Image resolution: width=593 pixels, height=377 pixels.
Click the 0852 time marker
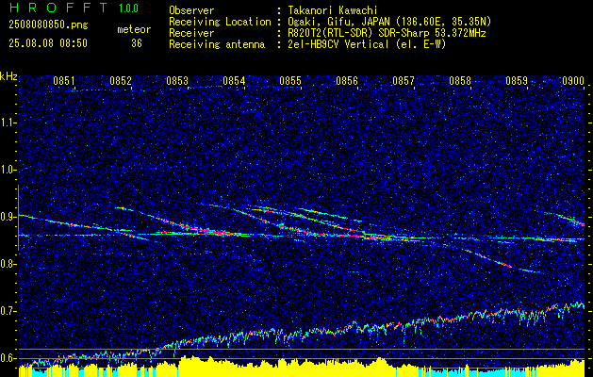pos(121,80)
